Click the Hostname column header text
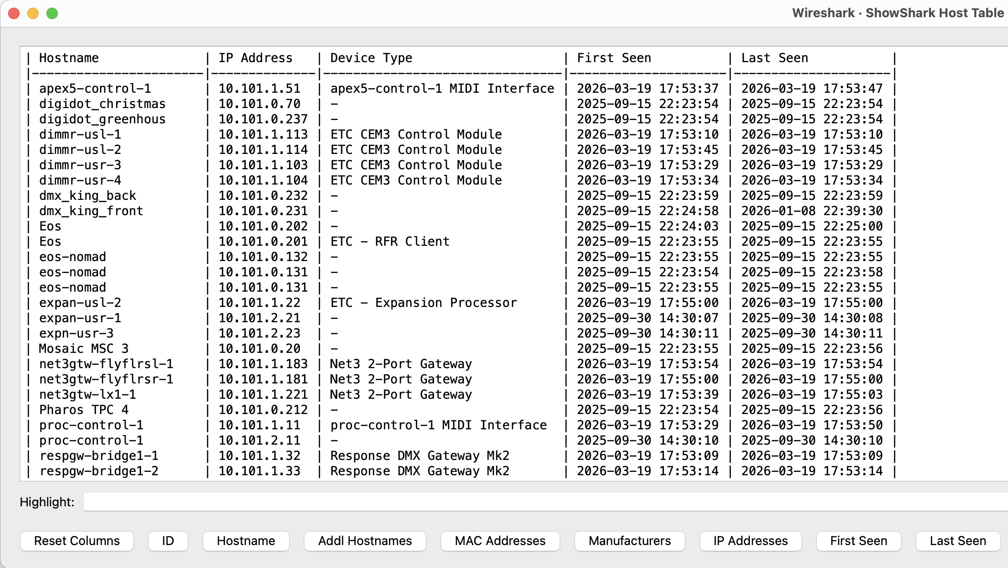1008x568 pixels. coord(69,58)
